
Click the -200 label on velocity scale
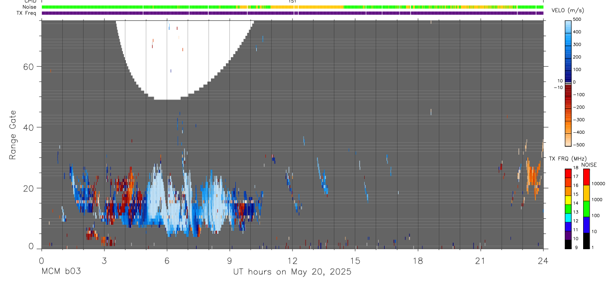coord(579,107)
